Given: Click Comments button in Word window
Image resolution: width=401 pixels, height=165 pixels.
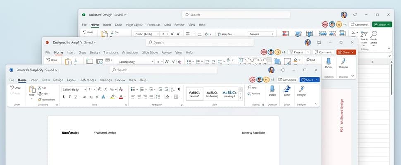Looking at the screenshot, I should coord(287,80).
